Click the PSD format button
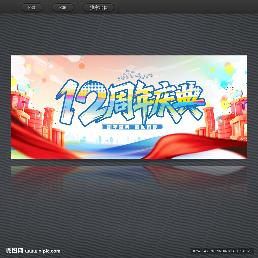Screen dimensions: 258x258 tap(32, 8)
